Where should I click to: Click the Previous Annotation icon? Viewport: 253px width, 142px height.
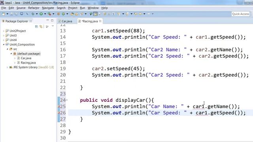click(127, 14)
